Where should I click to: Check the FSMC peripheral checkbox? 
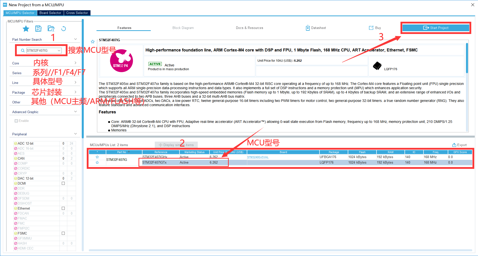click(x=63, y=233)
